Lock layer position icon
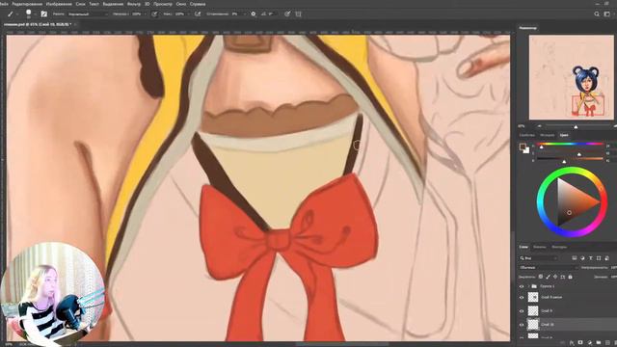Viewport: 617px width, 347px height. pyautogui.click(x=555, y=277)
